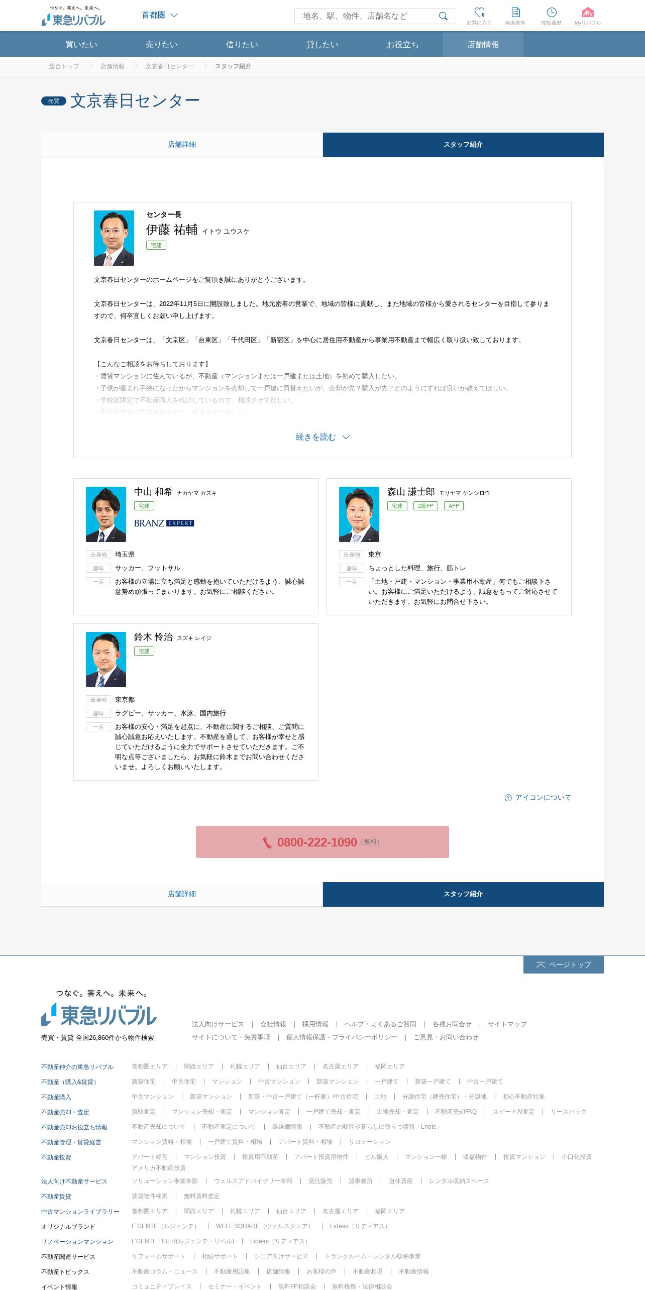Click the 各種お問合せ footer link
Screen dimensions: 645x1290
pyautogui.click(x=452, y=1024)
